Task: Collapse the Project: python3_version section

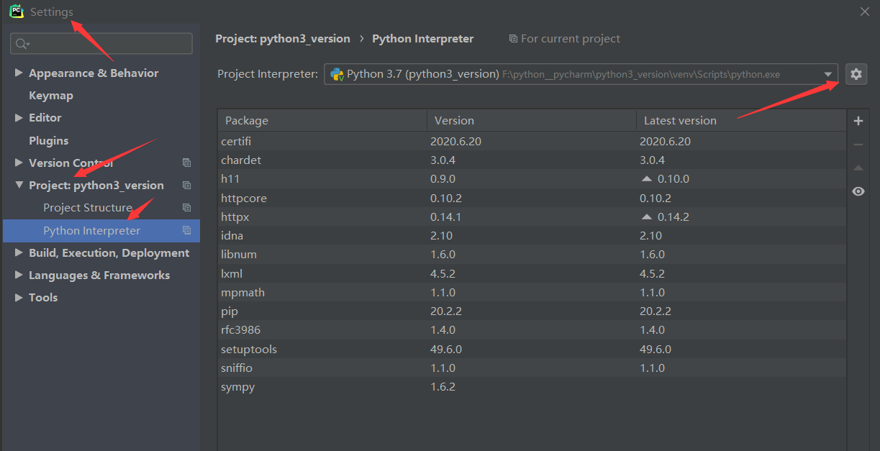Action: pos(19,185)
